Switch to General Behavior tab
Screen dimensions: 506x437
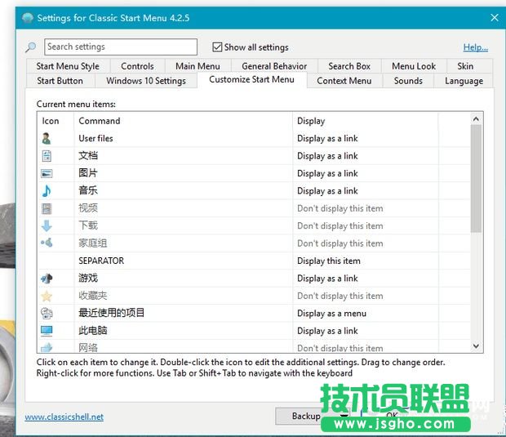point(274,66)
